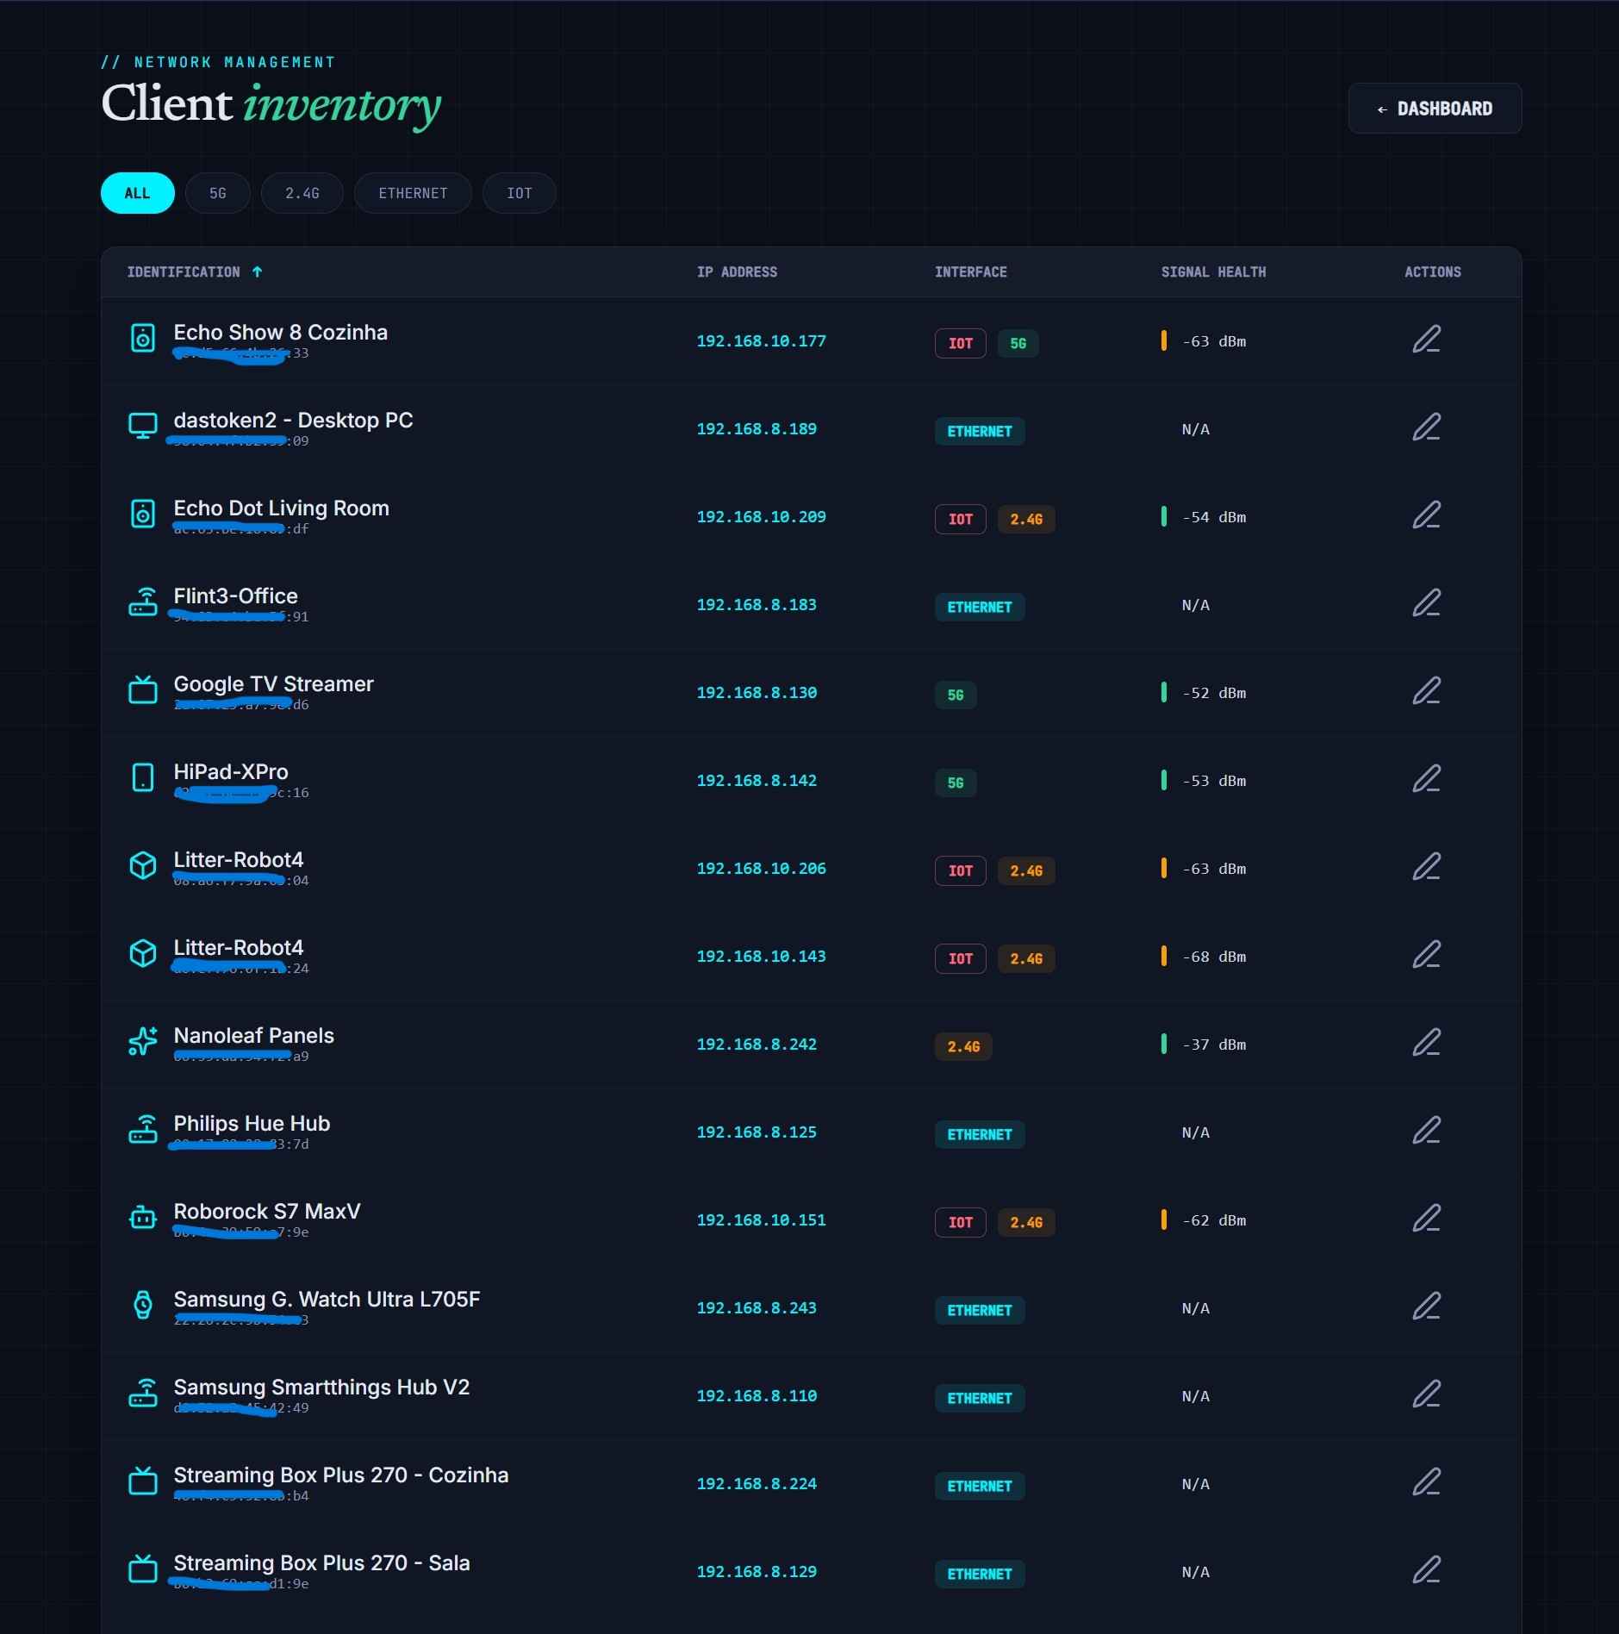Click the tablet icon beside HiPad-XPro
Image resolution: width=1619 pixels, height=1634 pixels.
click(x=143, y=777)
